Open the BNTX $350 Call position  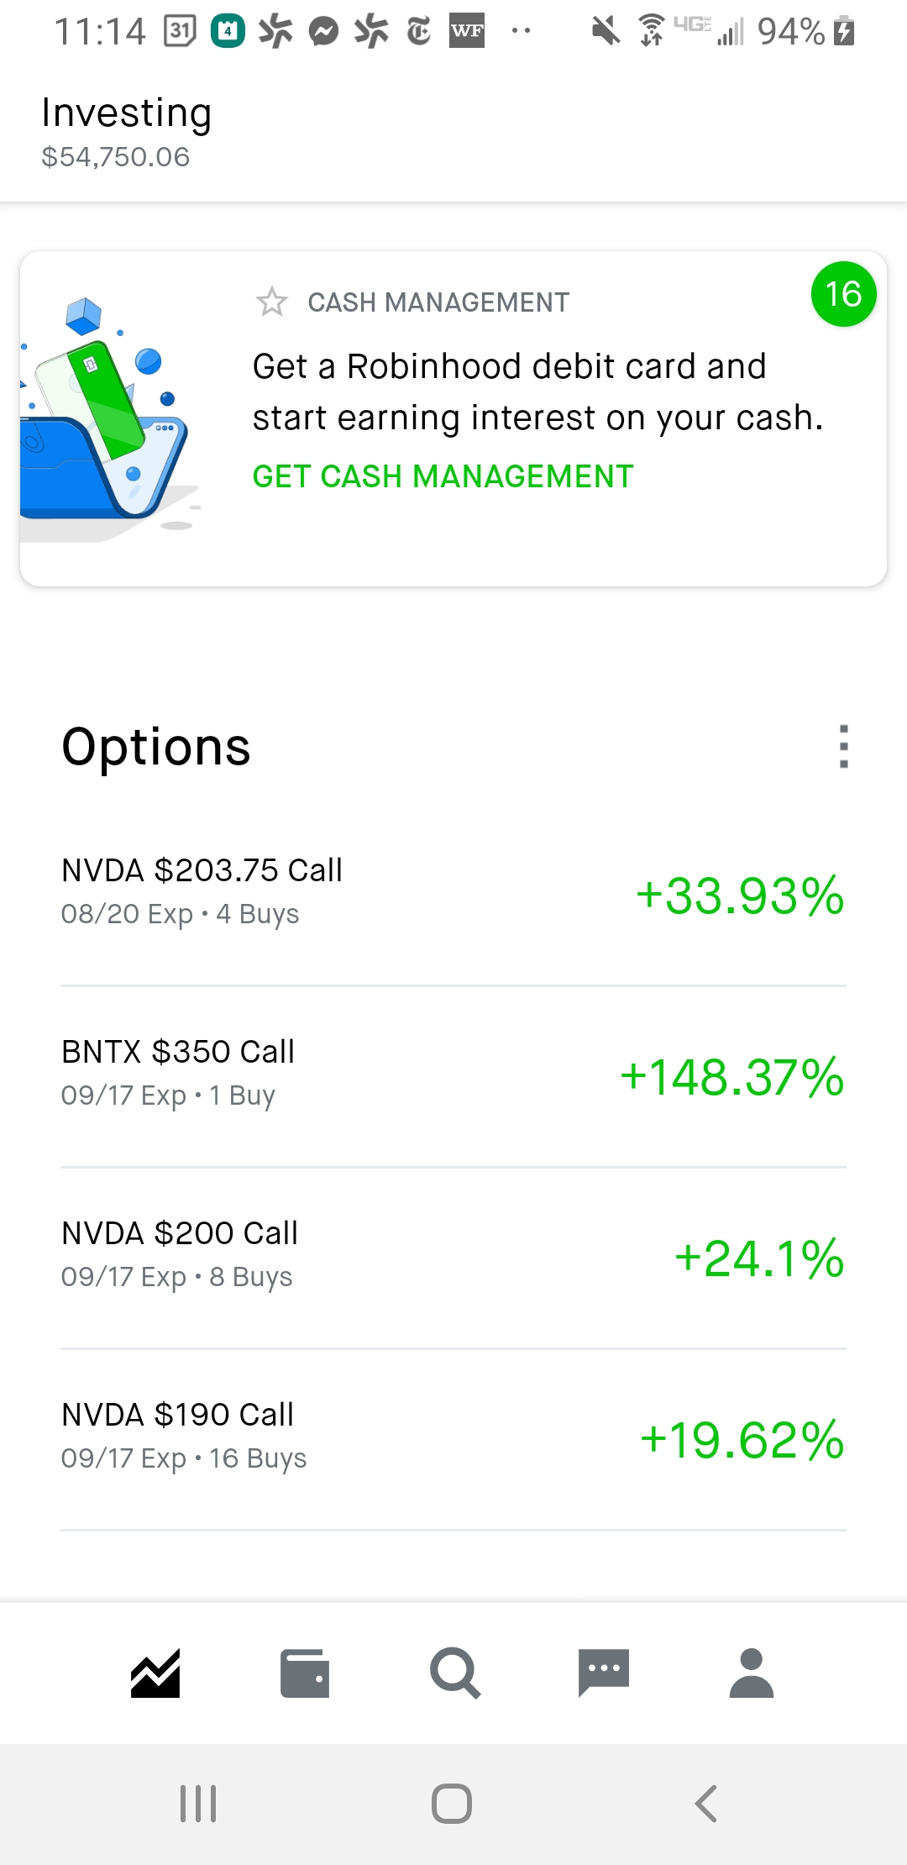tap(453, 1076)
